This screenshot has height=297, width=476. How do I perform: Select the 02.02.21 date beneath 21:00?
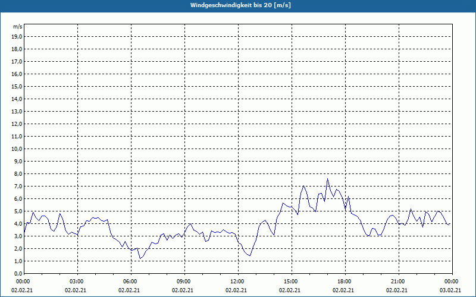(397, 290)
